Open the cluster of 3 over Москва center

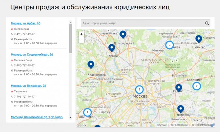[x=139, y=89]
